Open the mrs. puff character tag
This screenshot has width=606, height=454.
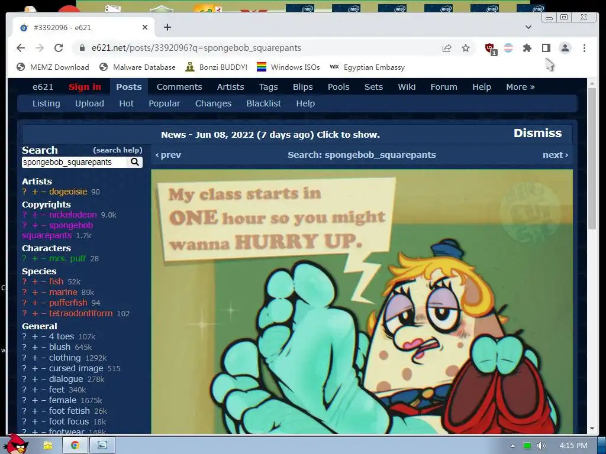(67, 258)
